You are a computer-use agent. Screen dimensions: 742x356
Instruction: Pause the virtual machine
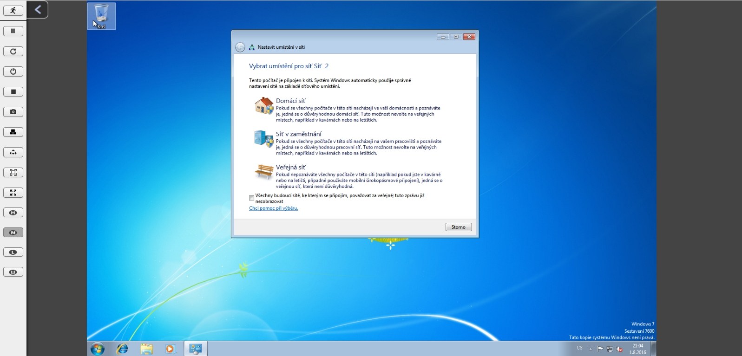(13, 31)
